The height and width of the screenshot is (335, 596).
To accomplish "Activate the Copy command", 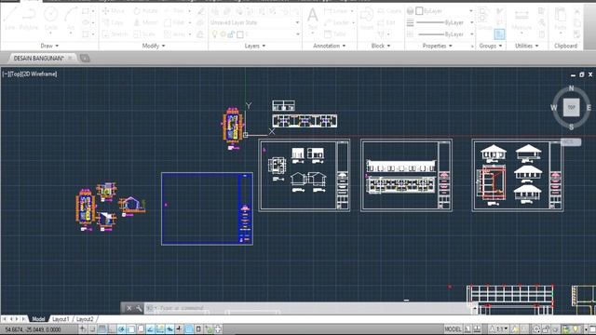I will click(x=113, y=22).
